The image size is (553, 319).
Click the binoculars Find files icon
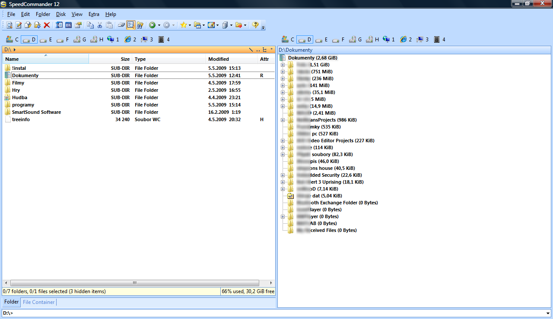pos(140,25)
